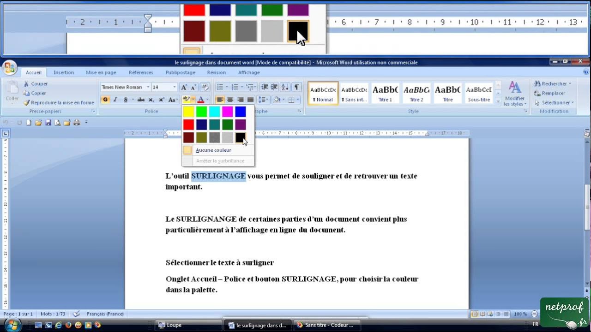Open the font size 14 dropdown

(175, 87)
